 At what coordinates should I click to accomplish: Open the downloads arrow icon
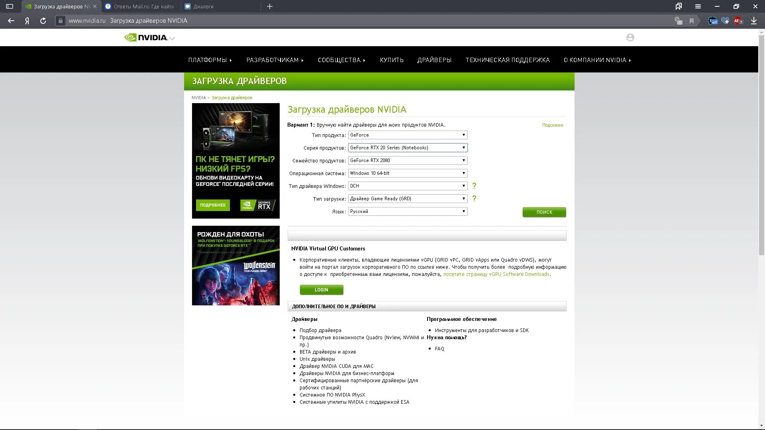coord(754,21)
